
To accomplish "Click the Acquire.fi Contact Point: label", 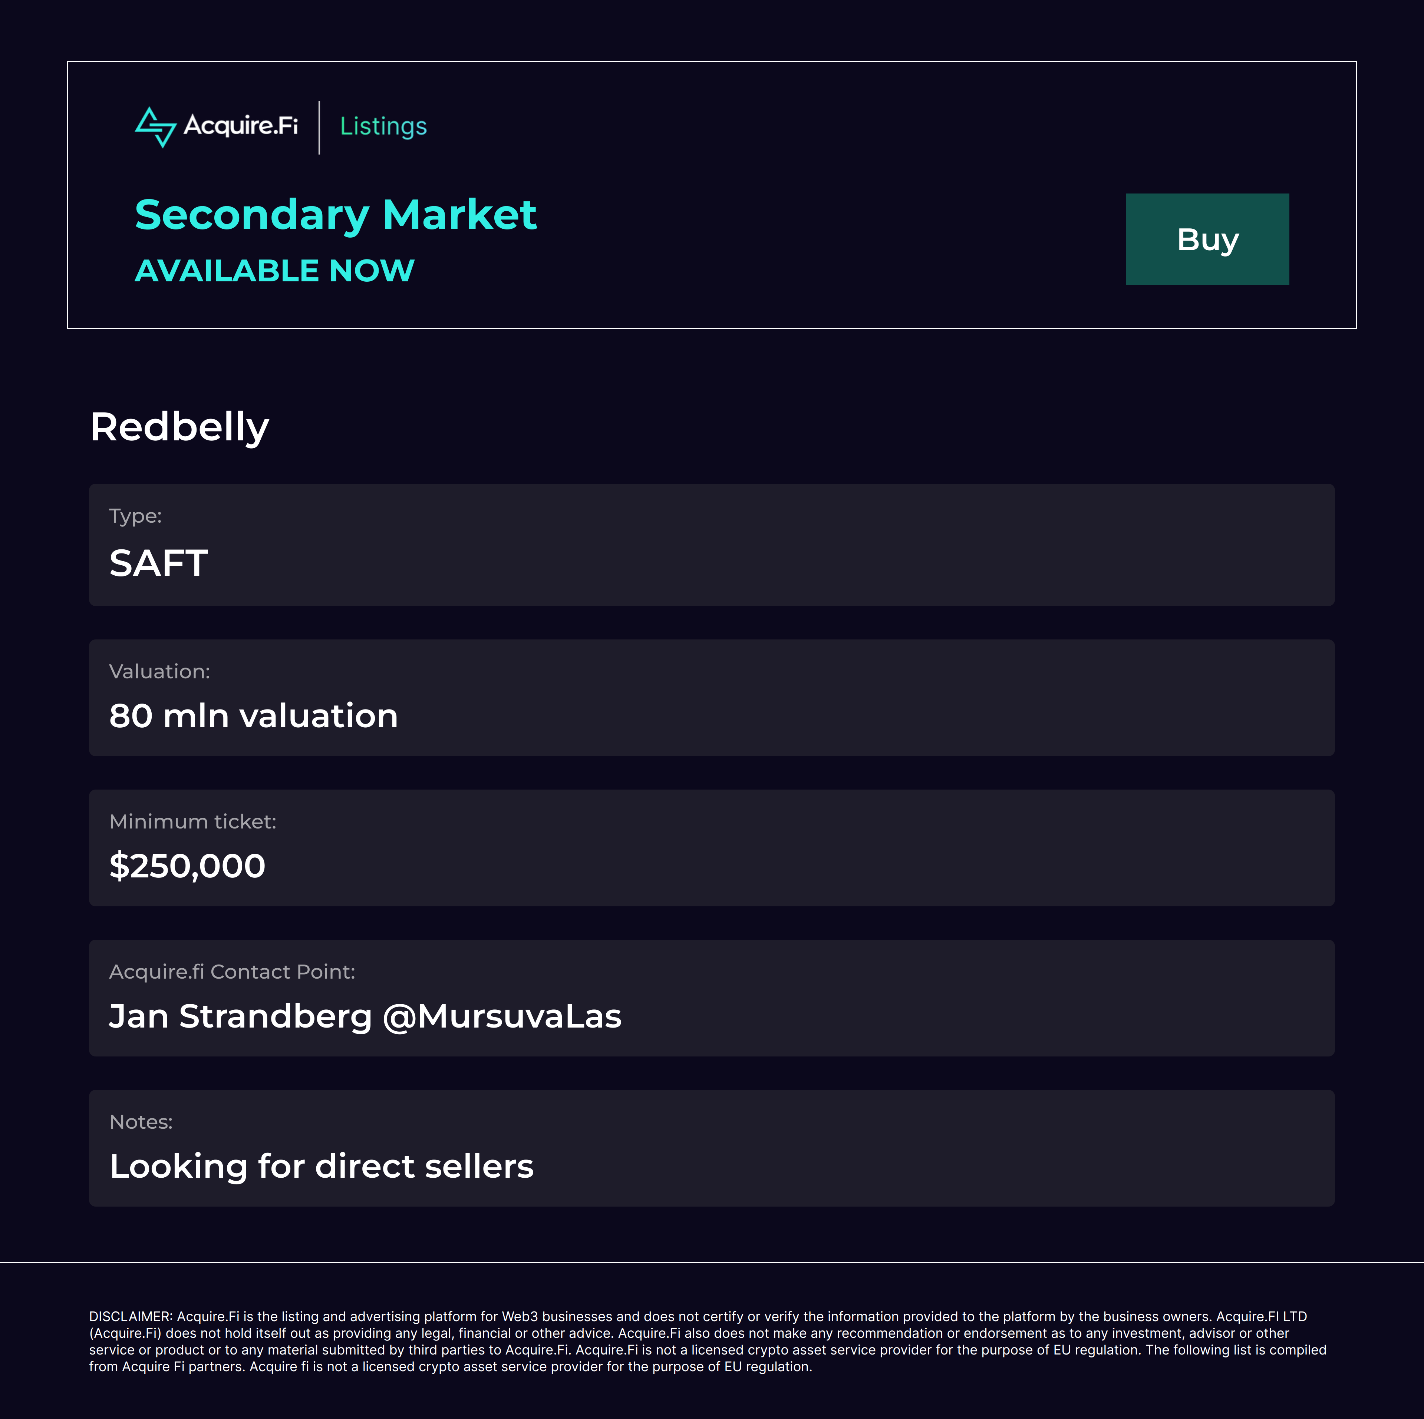I will coord(231,972).
